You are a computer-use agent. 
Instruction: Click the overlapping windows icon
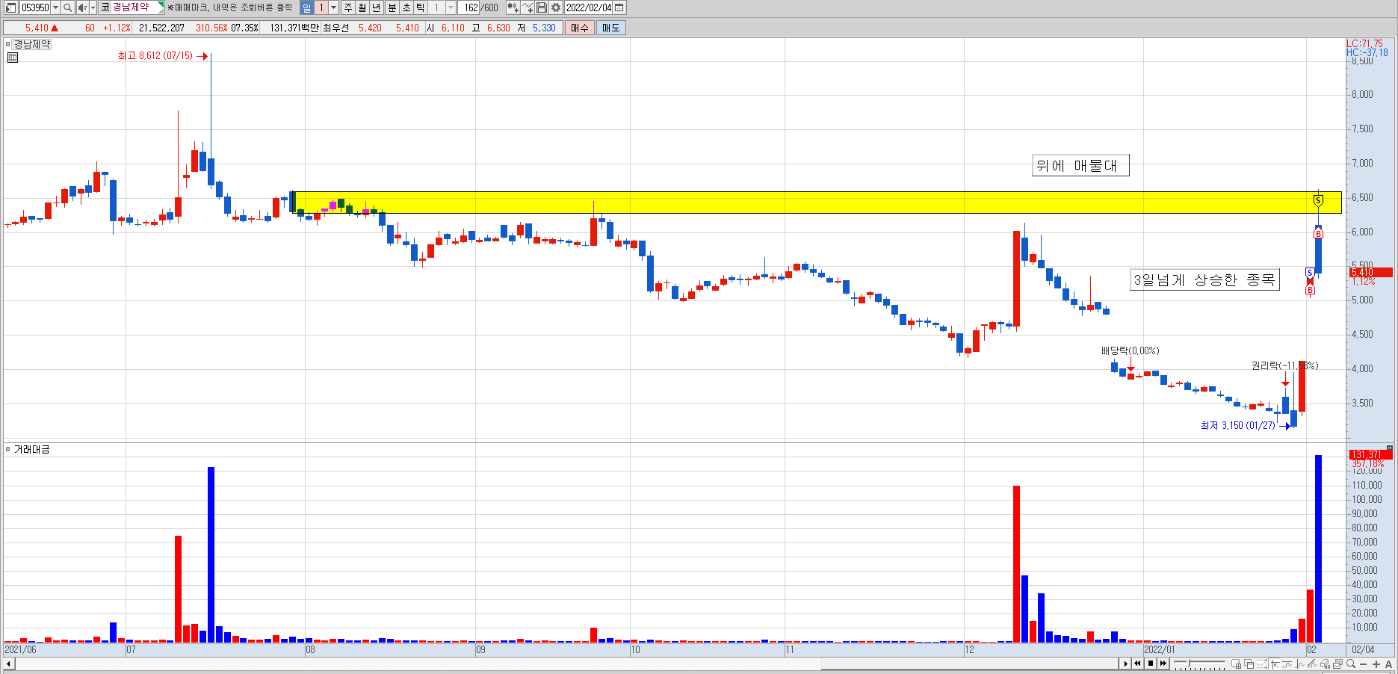pos(1249,664)
